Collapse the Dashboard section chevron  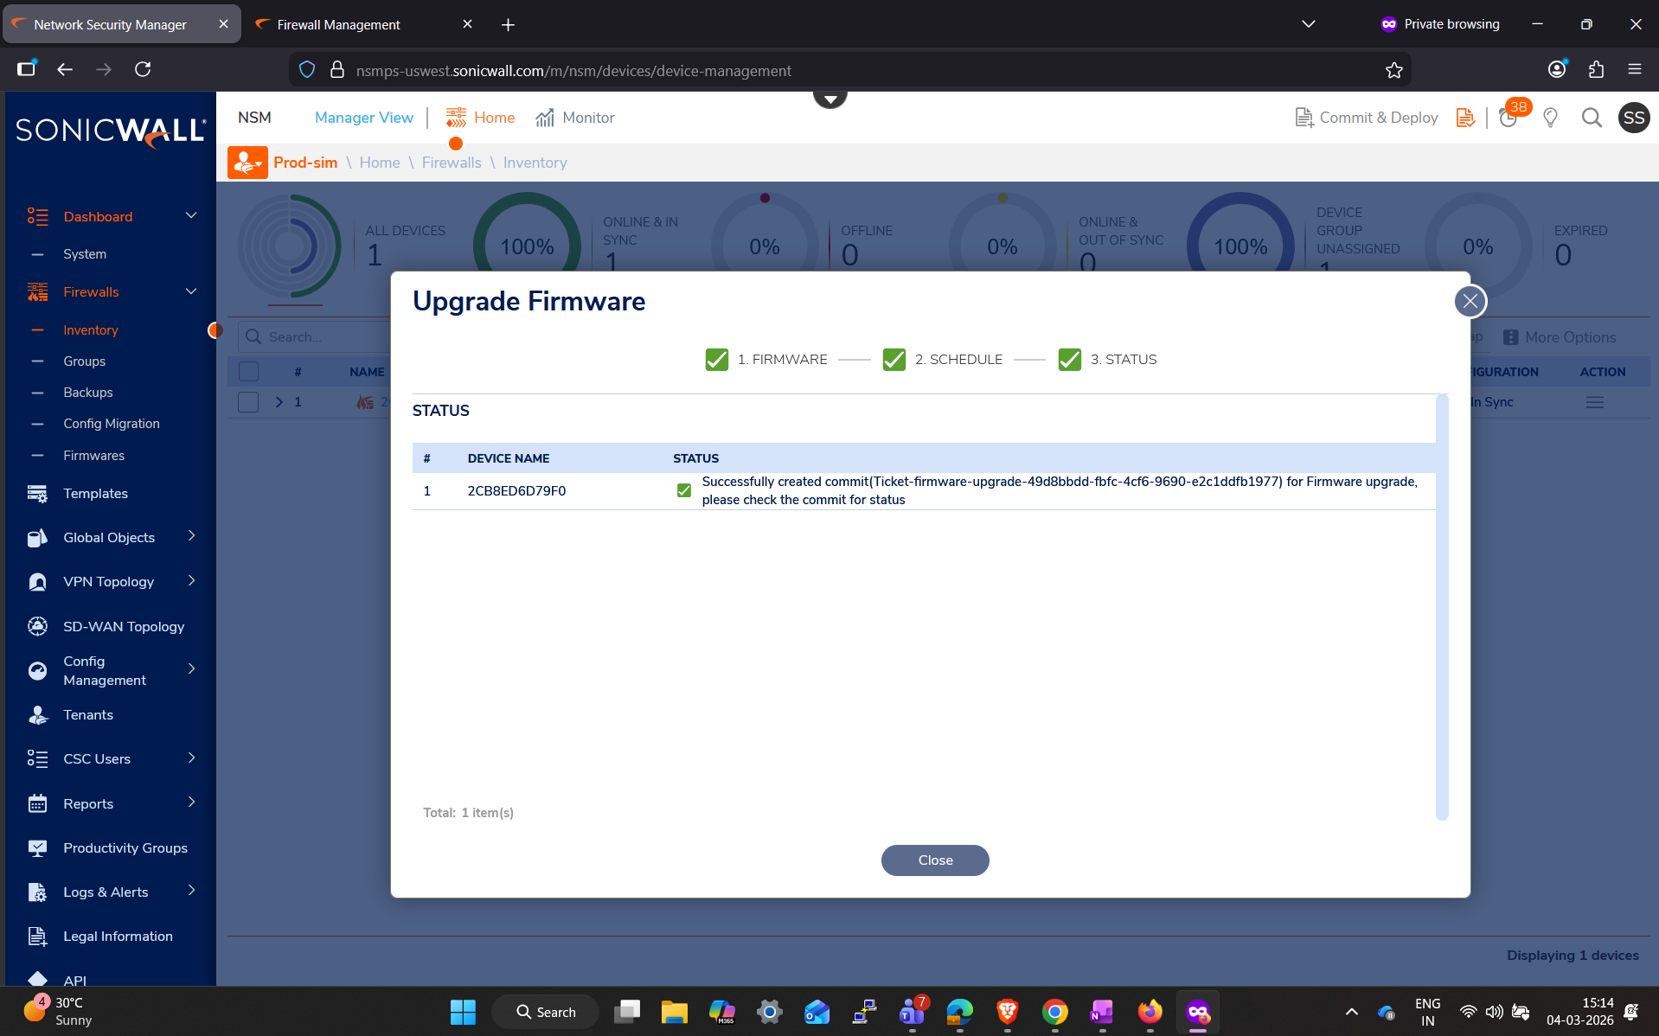coord(191,215)
